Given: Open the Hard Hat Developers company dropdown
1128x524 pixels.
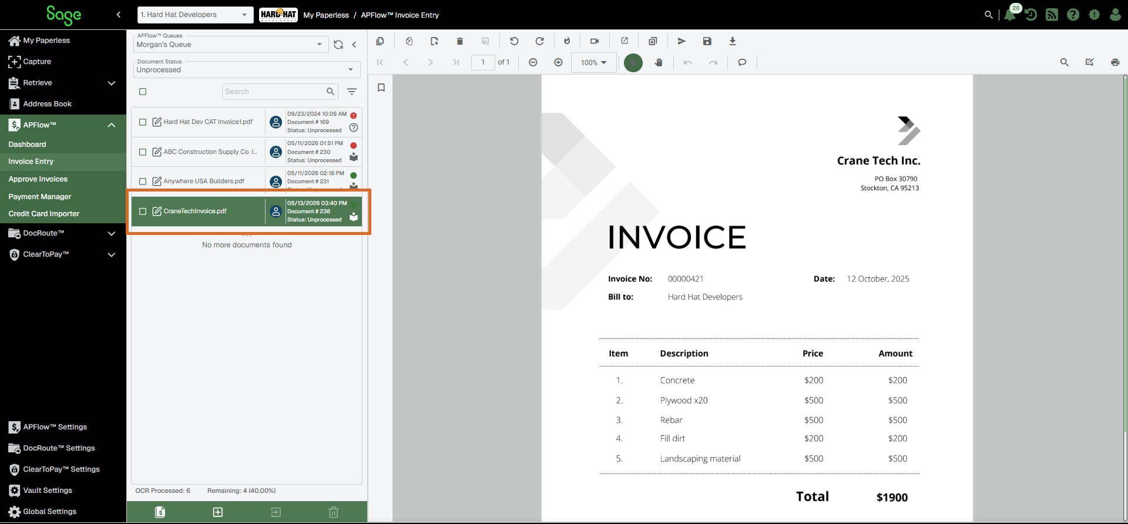Looking at the screenshot, I should coord(195,15).
